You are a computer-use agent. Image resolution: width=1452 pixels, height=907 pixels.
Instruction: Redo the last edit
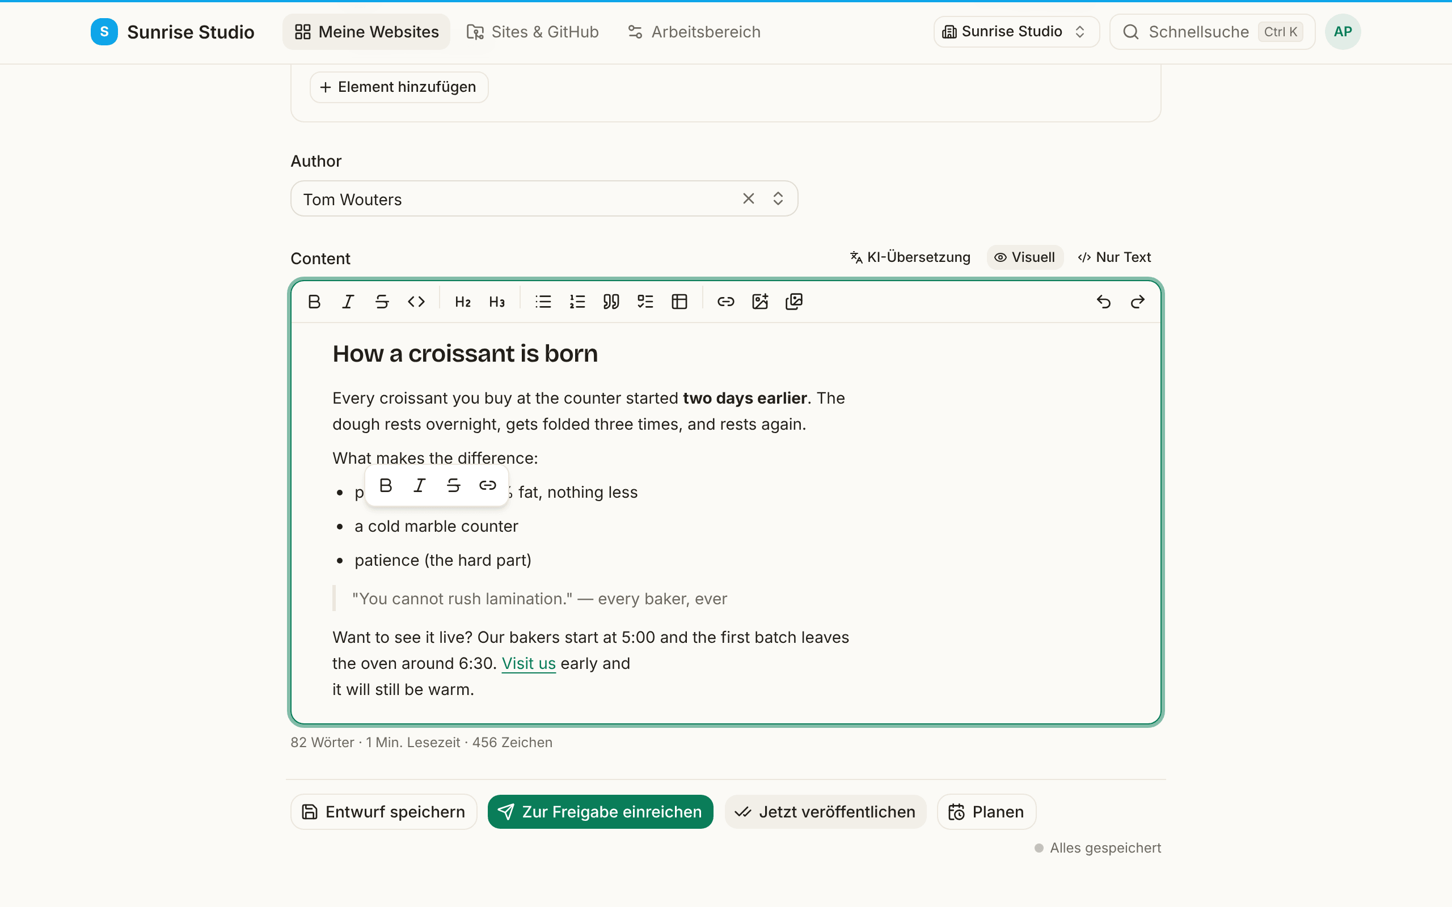coord(1138,302)
